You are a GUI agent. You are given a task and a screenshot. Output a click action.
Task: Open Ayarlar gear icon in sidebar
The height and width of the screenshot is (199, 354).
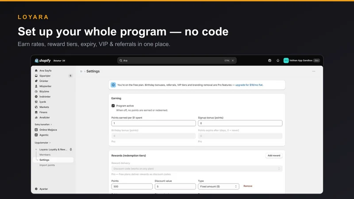click(36, 189)
